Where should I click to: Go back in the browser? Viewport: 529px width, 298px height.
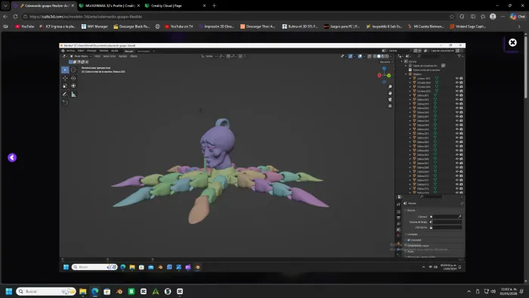[5, 17]
